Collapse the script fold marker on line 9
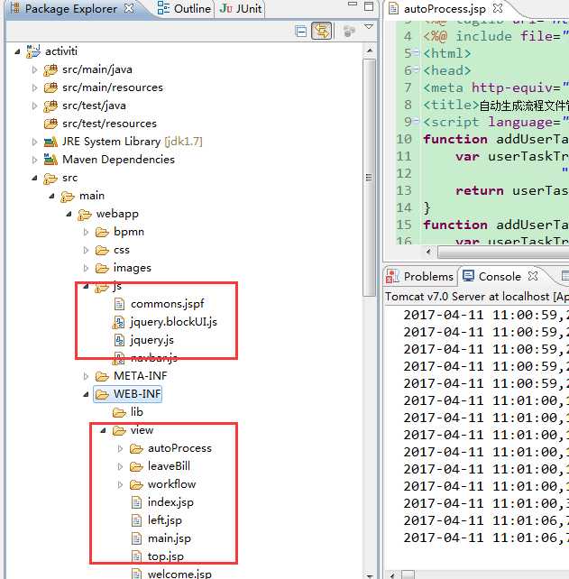The image size is (569, 579). pos(416,121)
